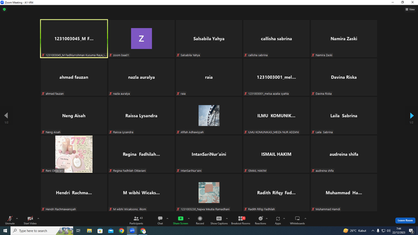The image size is (418, 235).
Task: Click the green encryption shield icon
Action: click(x=5, y=9)
